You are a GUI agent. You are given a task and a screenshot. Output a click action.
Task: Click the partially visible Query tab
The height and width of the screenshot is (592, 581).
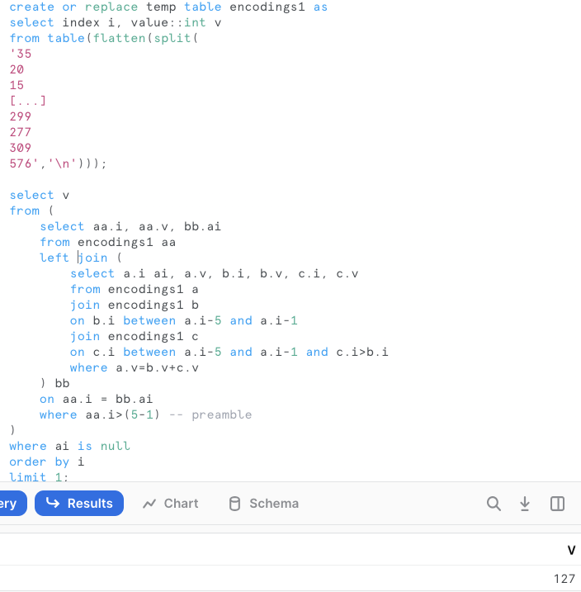coord(12,504)
